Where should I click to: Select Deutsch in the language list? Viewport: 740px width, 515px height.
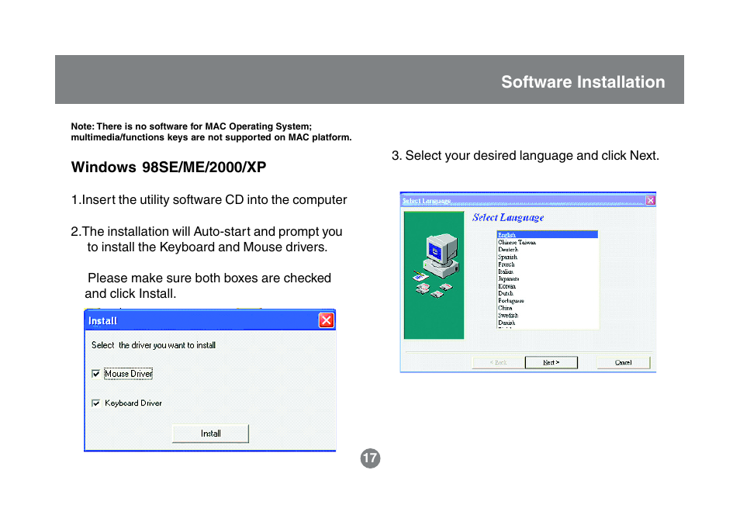point(548,249)
